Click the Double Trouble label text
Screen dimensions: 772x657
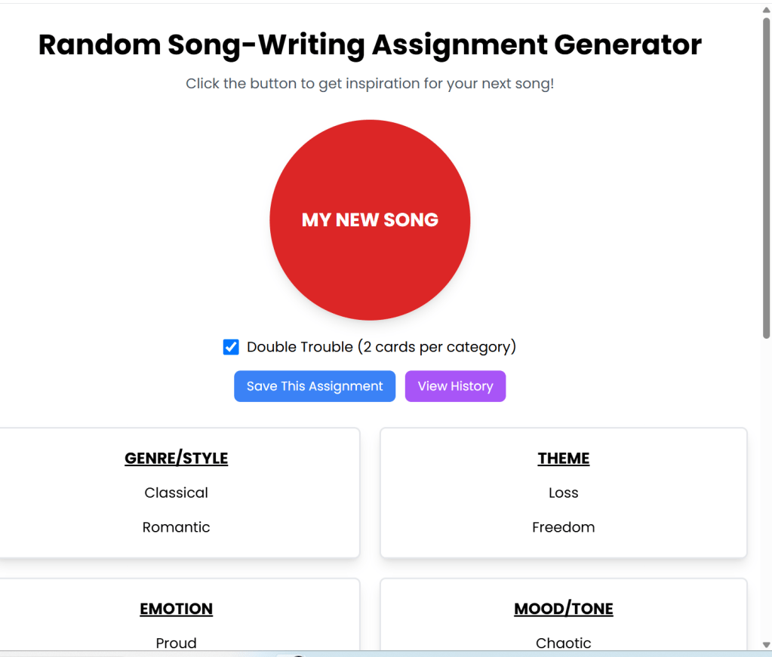pos(381,347)
